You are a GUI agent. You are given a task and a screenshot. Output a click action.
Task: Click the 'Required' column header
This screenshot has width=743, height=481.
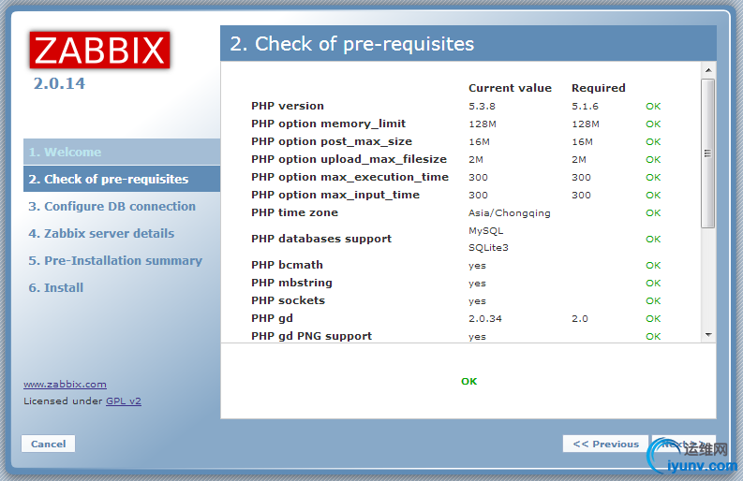599,88
